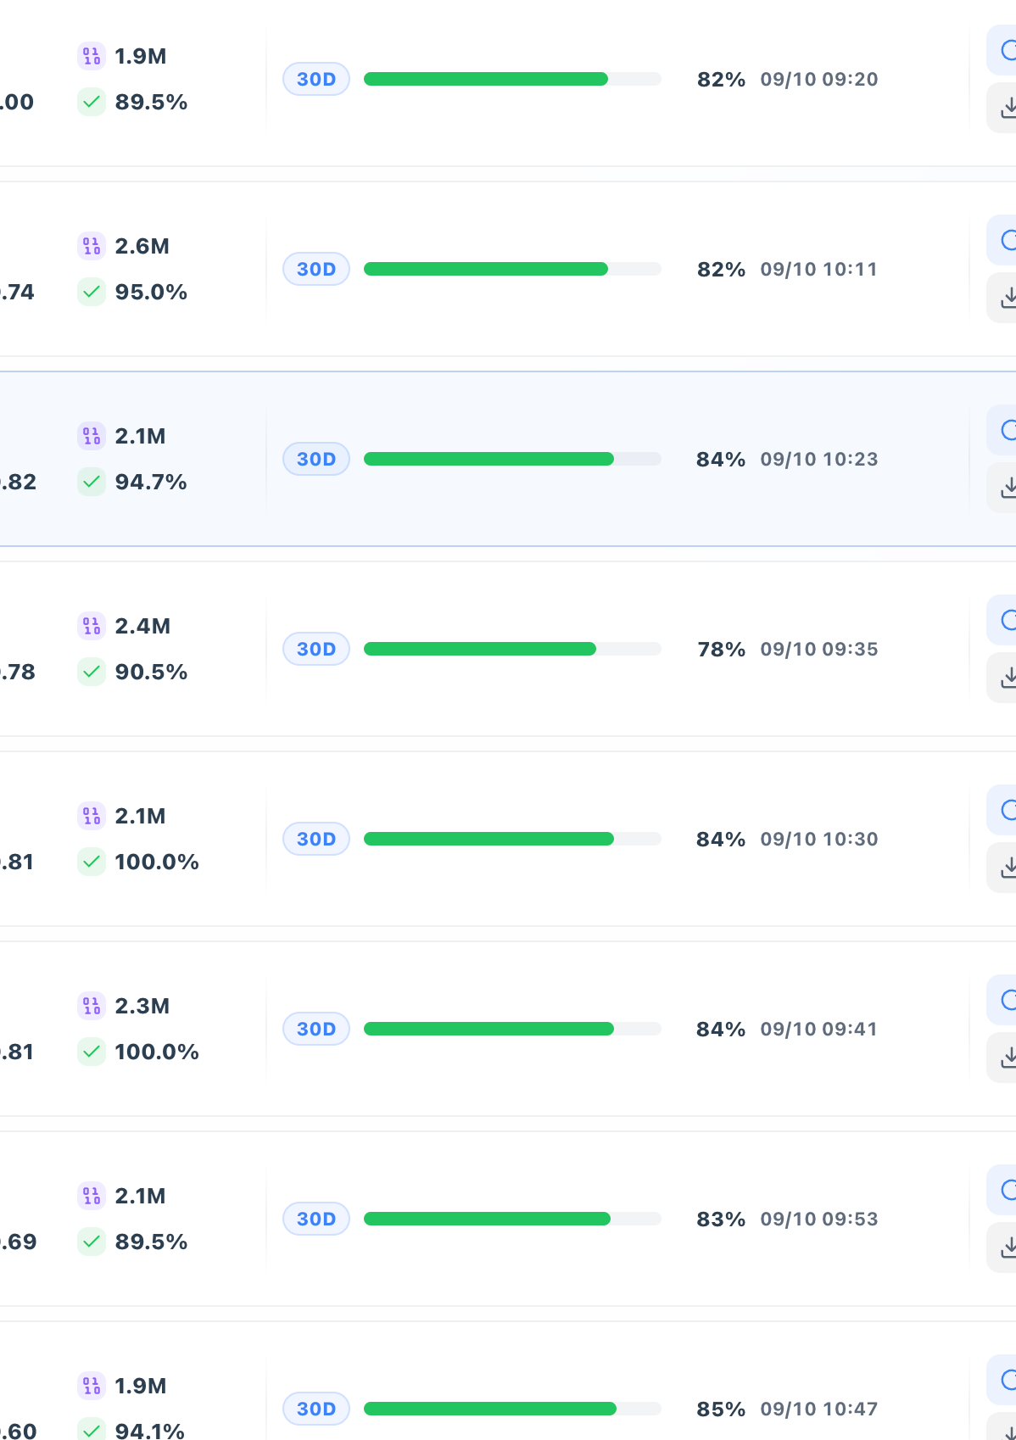Click the progress bar showing 78%
The width and height of the screenshot is (1016, 1440).
[512, 649]
